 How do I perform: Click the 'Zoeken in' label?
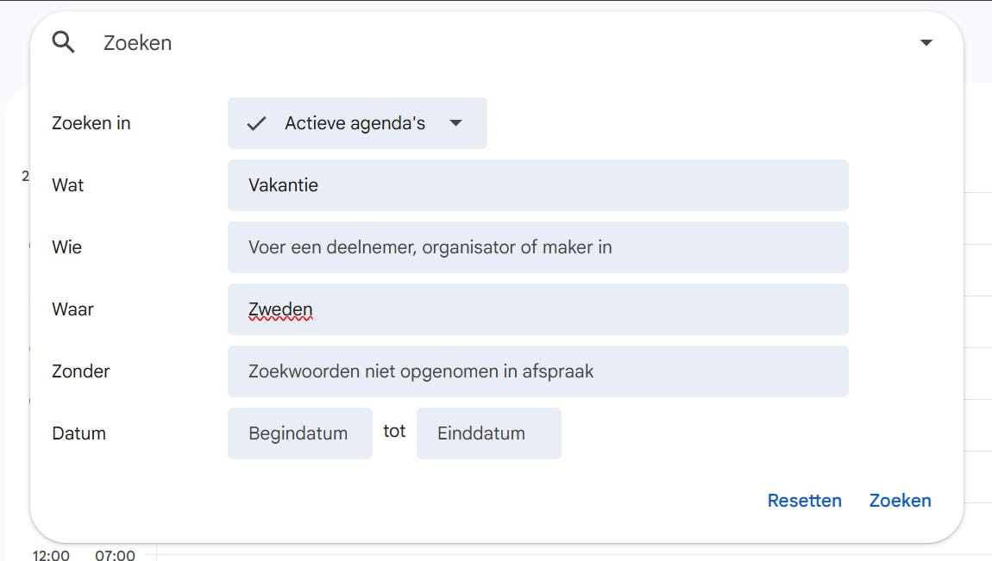91,123
